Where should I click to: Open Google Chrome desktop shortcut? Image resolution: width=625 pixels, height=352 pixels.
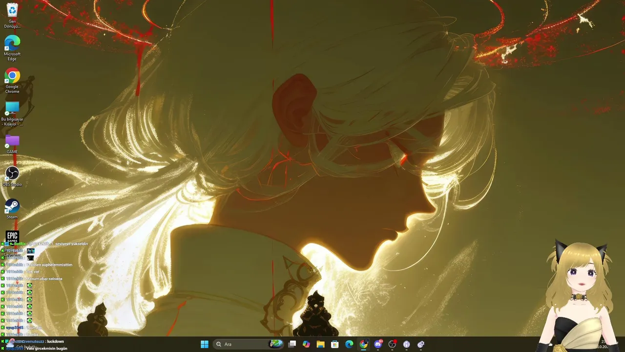(x=12, y=81)
